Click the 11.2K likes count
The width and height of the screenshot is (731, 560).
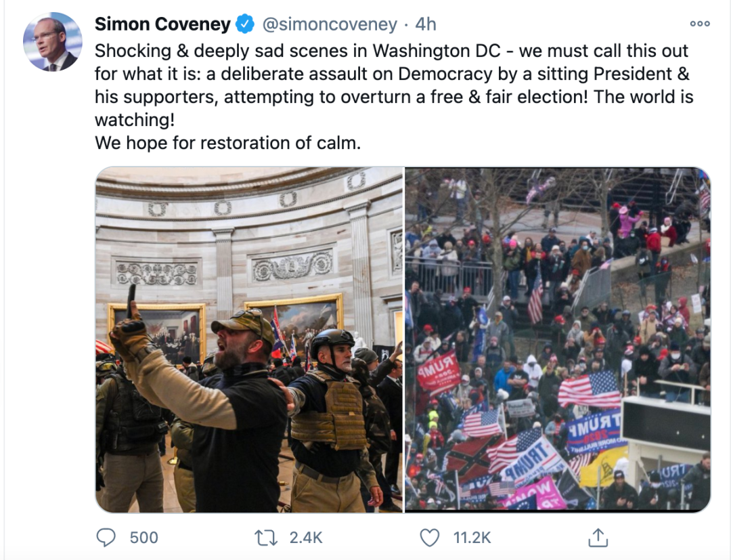point(472,538)
